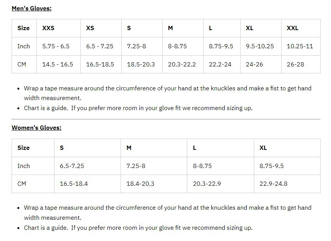Click the men's XS size header
This screenshot has width=331, height=241.
tap(90, 28)
